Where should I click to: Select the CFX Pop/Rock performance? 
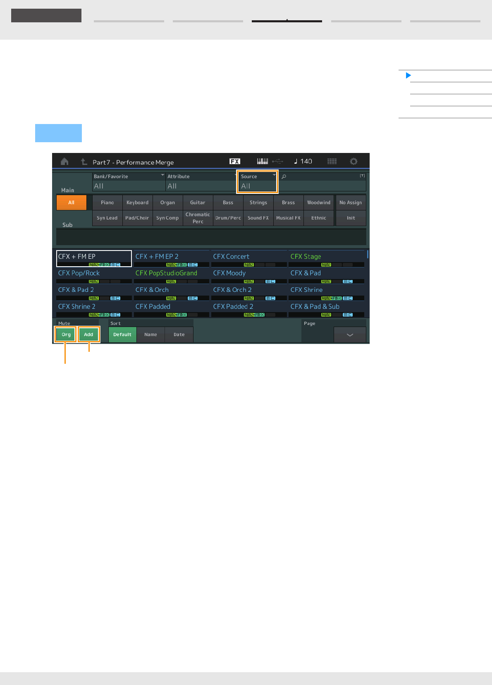click(x=94, y=275)
